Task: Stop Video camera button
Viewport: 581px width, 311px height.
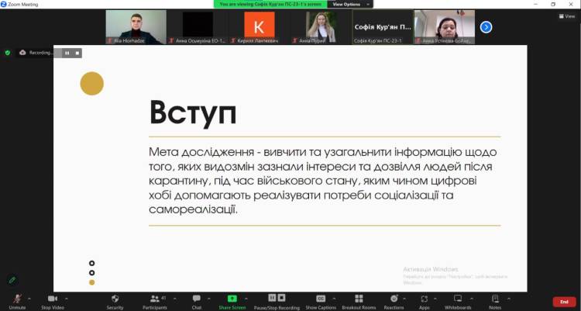Action: click(x=52, y=299)
